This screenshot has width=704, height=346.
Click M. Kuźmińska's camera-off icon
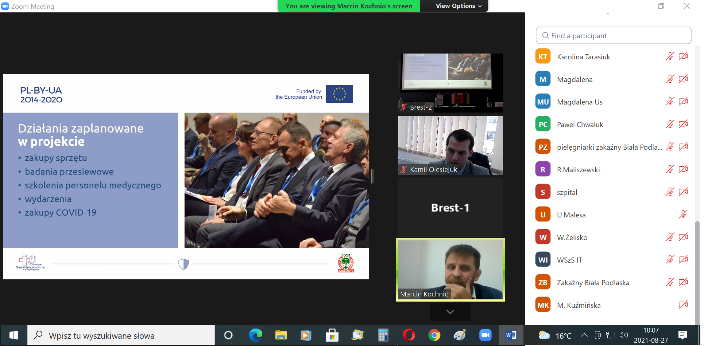tap(683, 305)
